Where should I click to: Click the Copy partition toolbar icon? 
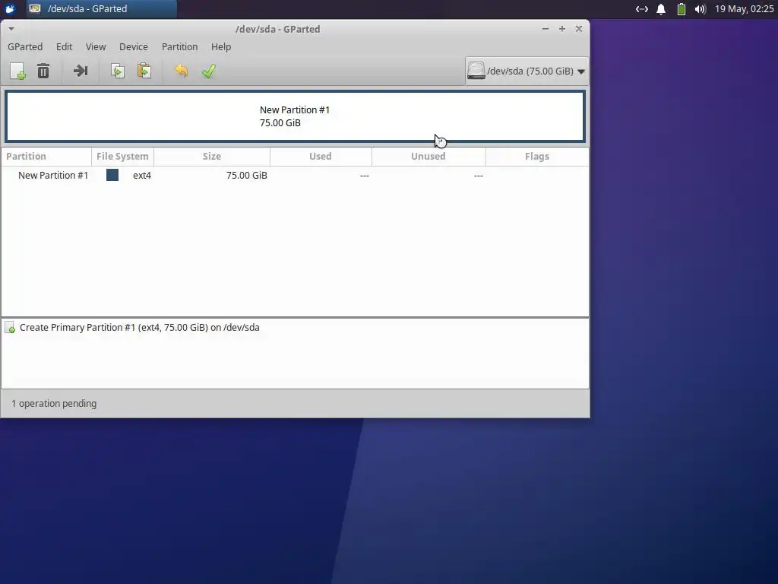click(x=118, y=71)
